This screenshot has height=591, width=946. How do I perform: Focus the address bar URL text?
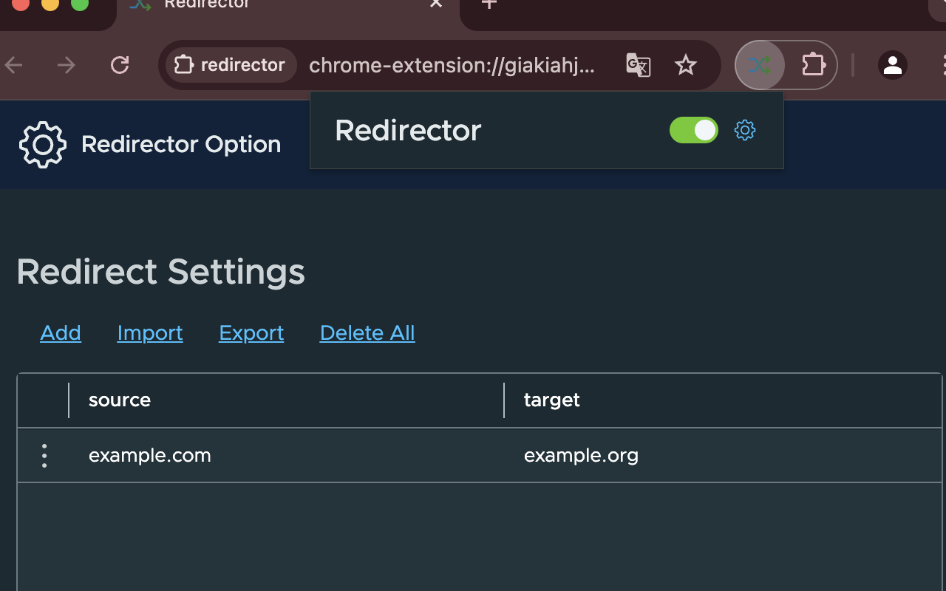[x=452, y=66]
